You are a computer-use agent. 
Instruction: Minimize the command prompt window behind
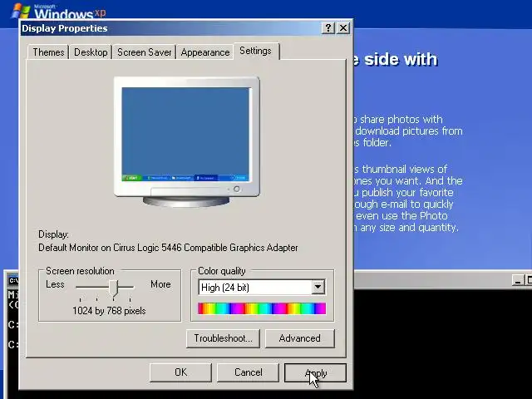click(x=517, y=280)
